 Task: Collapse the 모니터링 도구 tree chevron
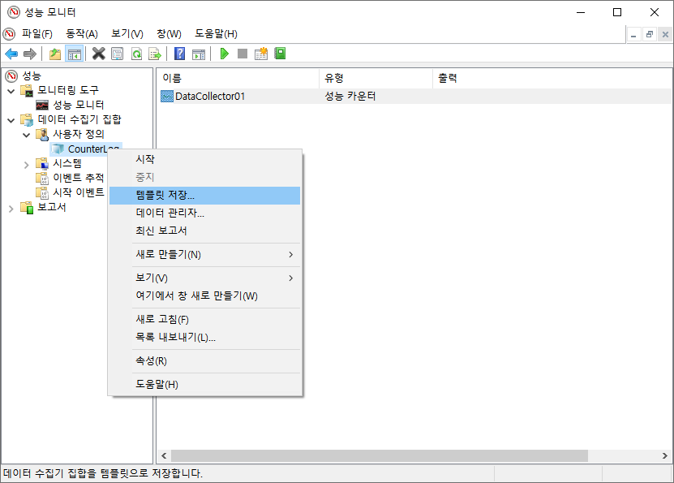tap(11, 91)
